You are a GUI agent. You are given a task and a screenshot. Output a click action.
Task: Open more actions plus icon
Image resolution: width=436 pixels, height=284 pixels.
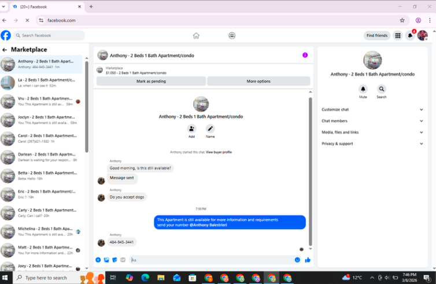click(x=98, y=260)
